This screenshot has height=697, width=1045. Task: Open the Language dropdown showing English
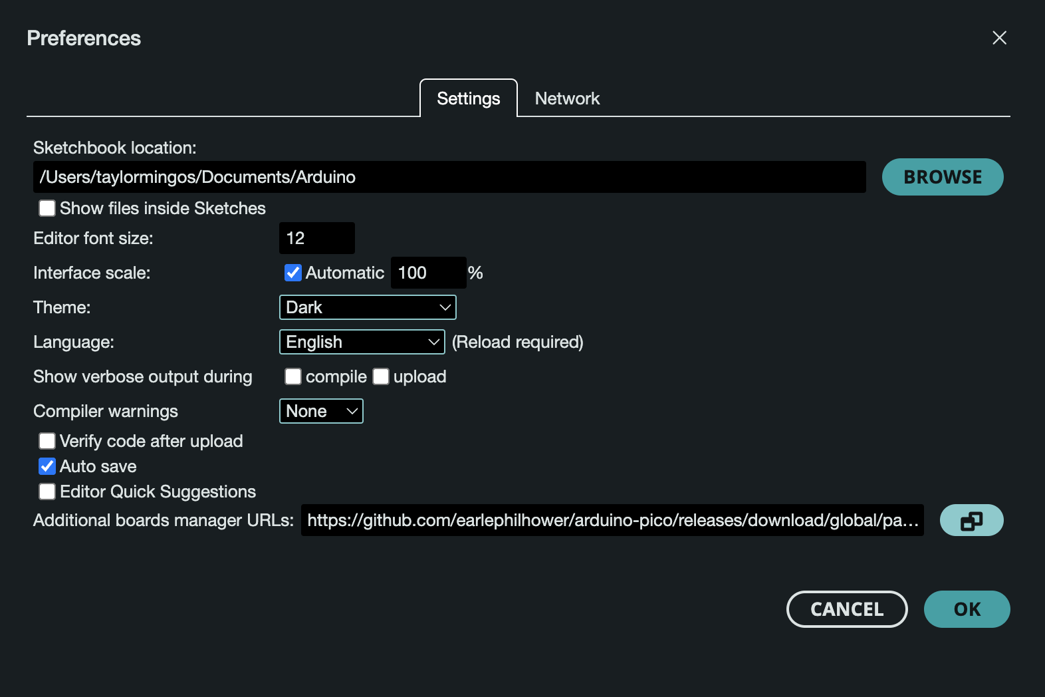[x=362, y=342]
